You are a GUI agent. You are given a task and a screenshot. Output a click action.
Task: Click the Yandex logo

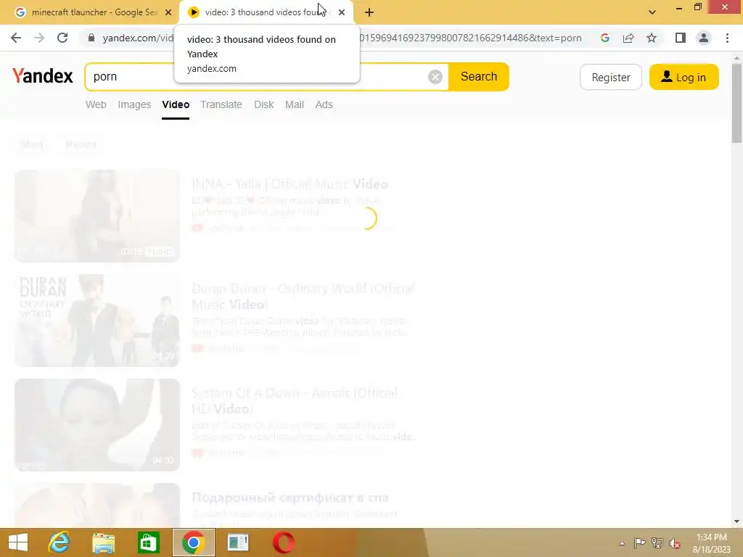tap(43, 75)
